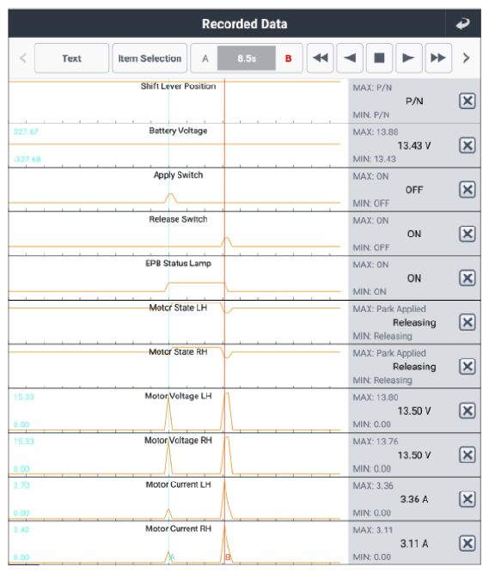Switch to Text view
The image size is (489, 573).
[x=71, y=58]
